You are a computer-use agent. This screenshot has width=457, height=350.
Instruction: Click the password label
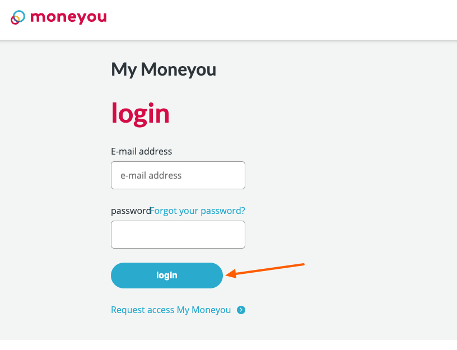[x=130, y=211]
